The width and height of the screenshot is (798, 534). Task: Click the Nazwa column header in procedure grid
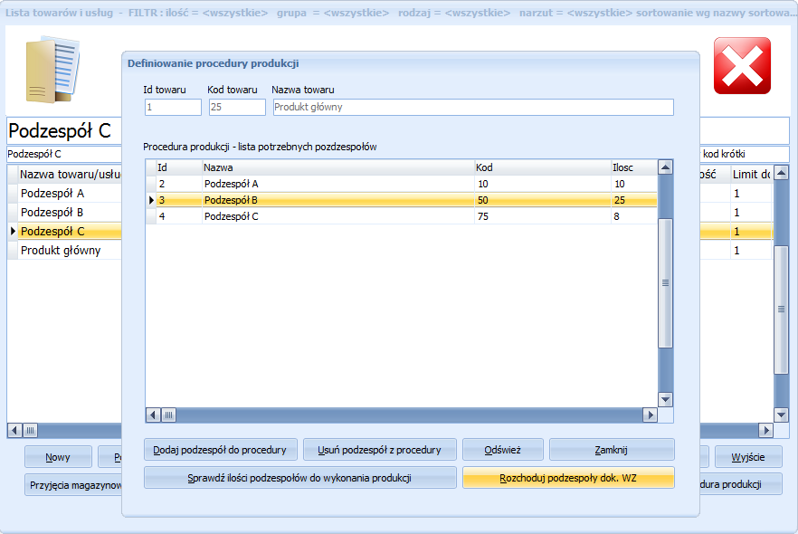pyautogui.click(x=338, y=167)
